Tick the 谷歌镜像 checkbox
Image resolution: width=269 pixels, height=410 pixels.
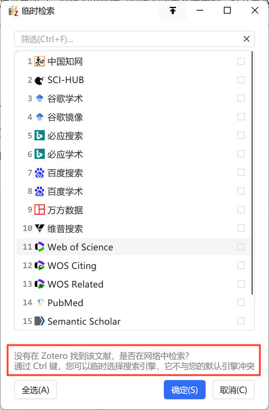tap(241, 117)
